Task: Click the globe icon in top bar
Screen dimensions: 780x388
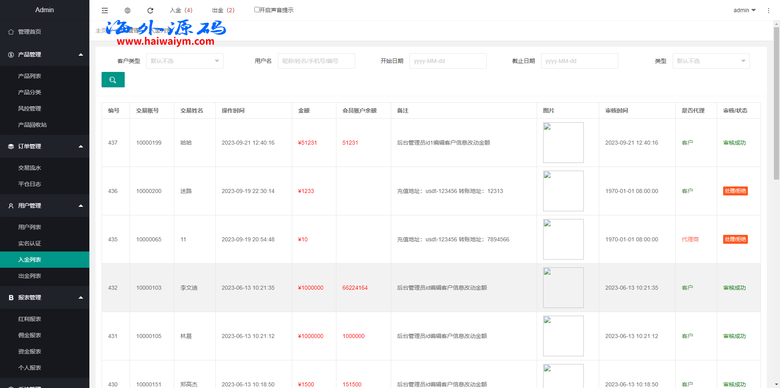Action: click(128, 11)
